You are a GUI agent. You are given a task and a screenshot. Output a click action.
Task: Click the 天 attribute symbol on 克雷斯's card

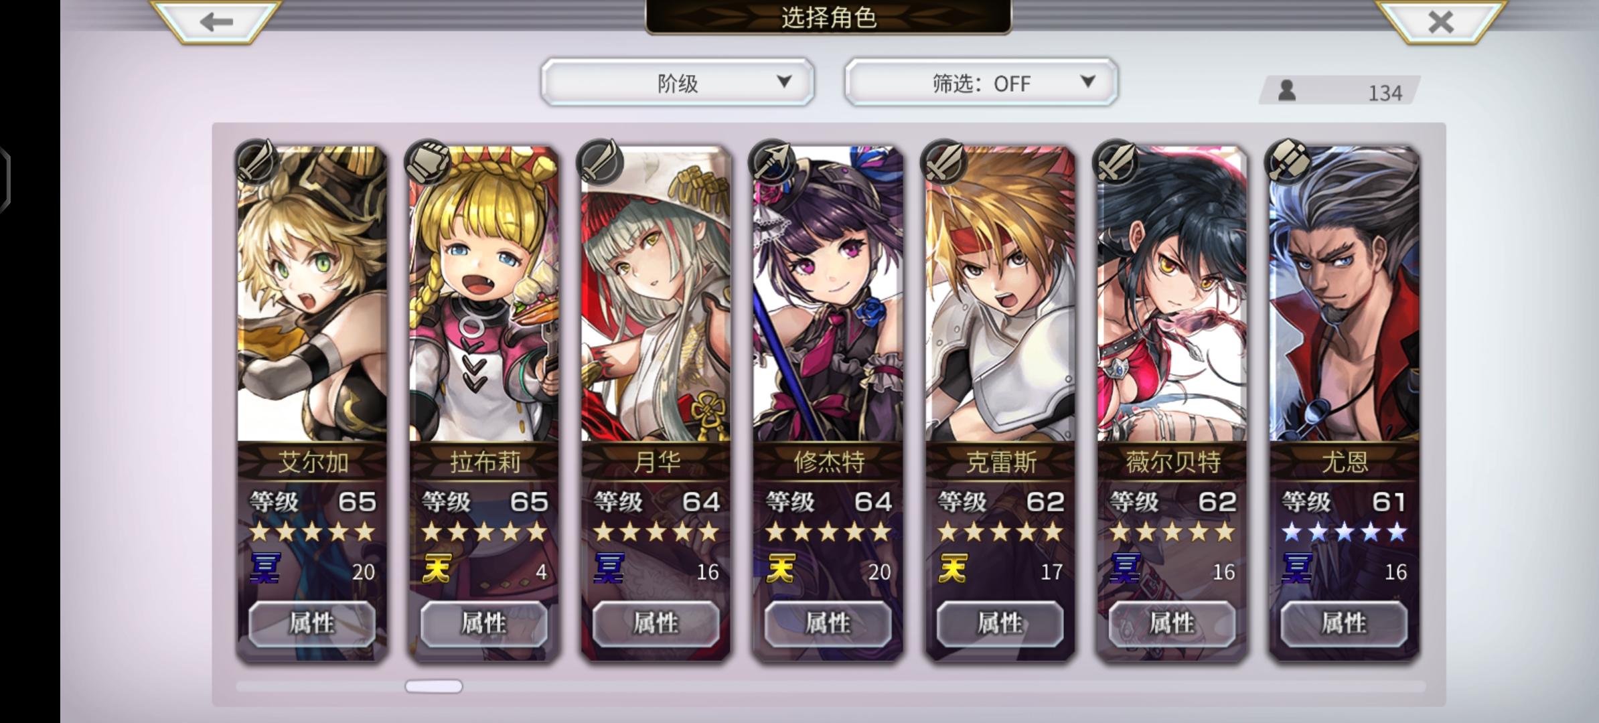[954, 568]
